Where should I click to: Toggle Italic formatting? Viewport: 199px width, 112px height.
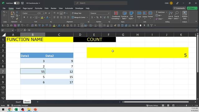click(x=27, y=17)
